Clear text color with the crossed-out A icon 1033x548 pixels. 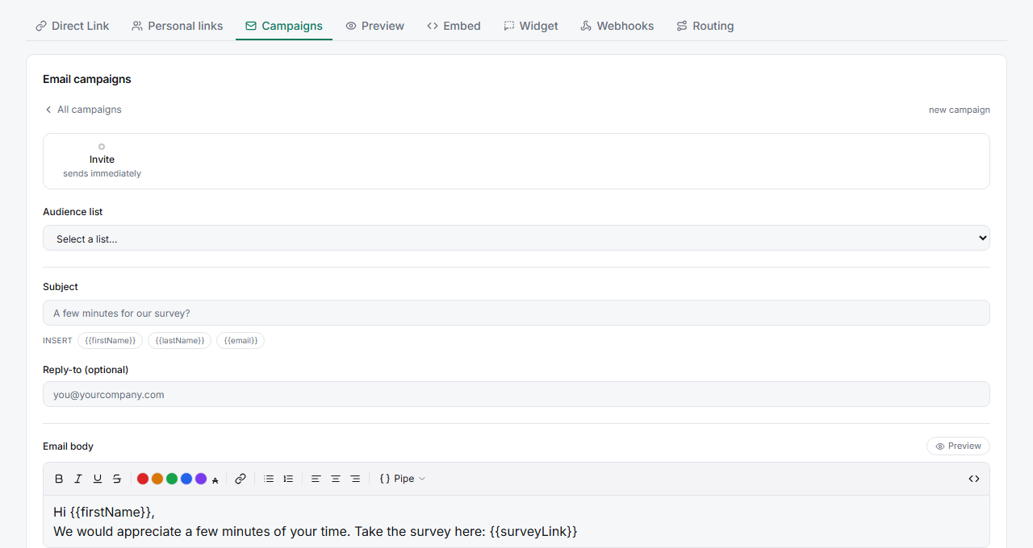coord(215,479)
